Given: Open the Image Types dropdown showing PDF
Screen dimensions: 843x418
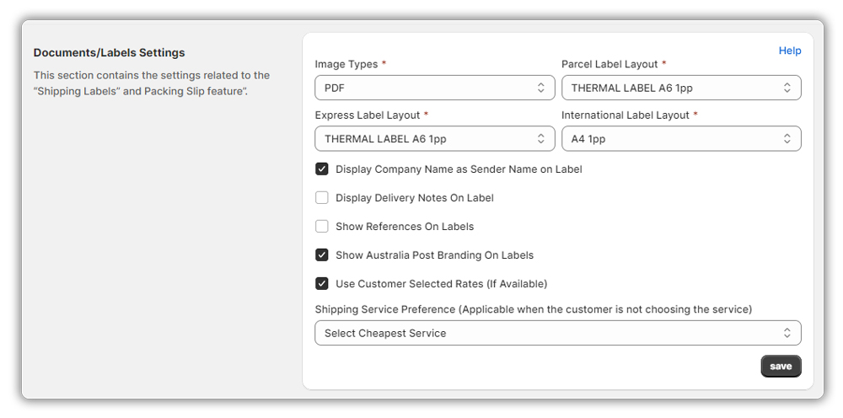Looking at the screenshot, I should 434,88.
